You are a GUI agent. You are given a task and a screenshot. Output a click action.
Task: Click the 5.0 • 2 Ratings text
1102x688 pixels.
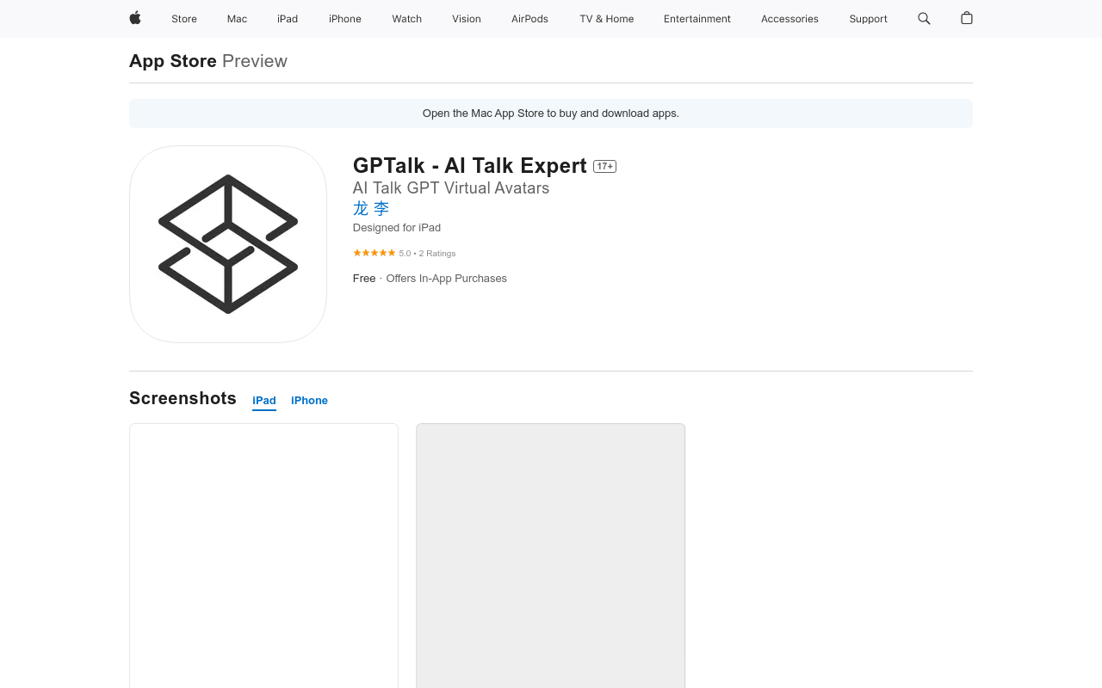click(427, 254)
